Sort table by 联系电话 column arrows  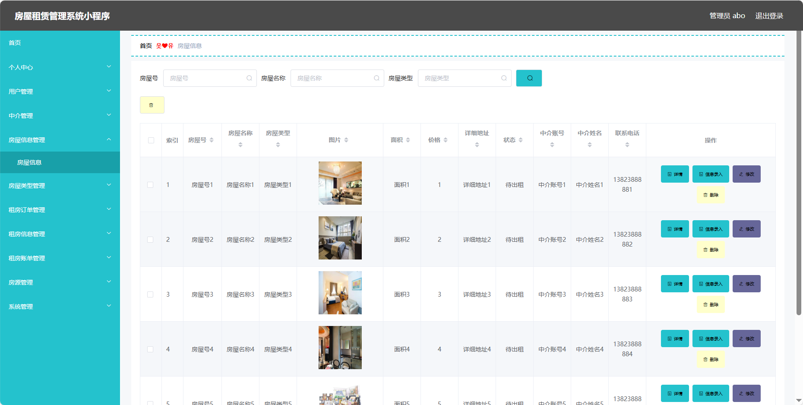pyautogui.click(x=627, y=145)
